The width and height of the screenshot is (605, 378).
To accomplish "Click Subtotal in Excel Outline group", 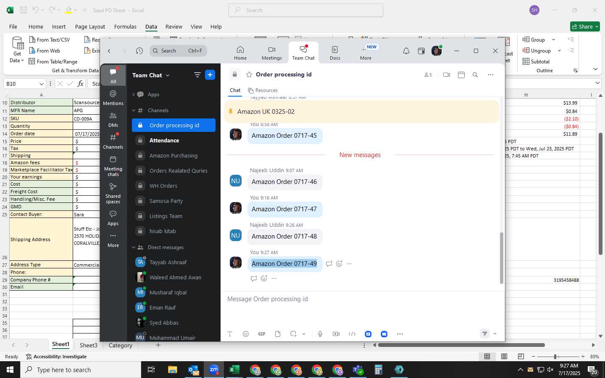I will point(536,62).
